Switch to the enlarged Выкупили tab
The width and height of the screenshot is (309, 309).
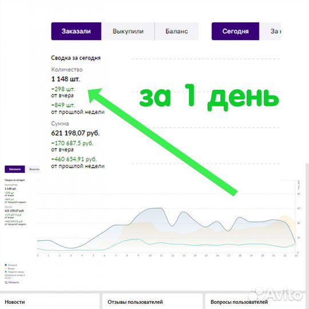[x=128, y=31]
